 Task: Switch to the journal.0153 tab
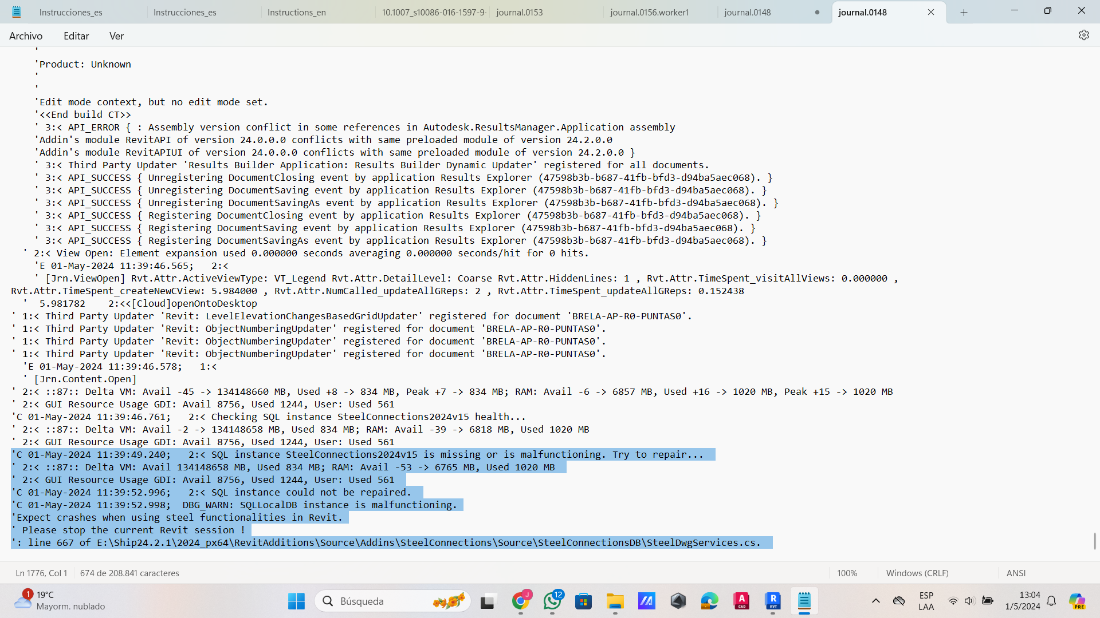click(519, 12)
